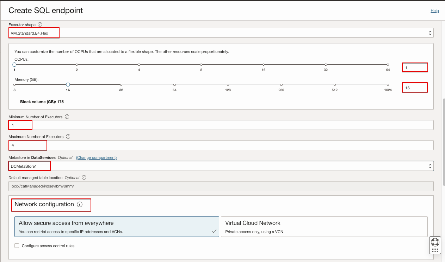This screenshot has height=262, width=445.
Task: Open the Help link
Action: pos(434,11)
